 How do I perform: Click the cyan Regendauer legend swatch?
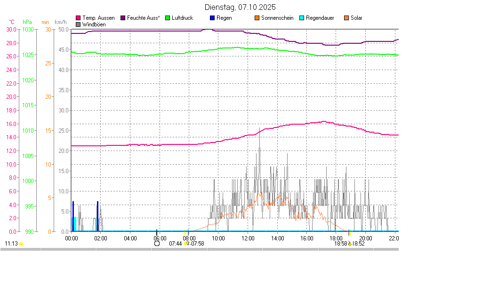(x=302, y=18)
